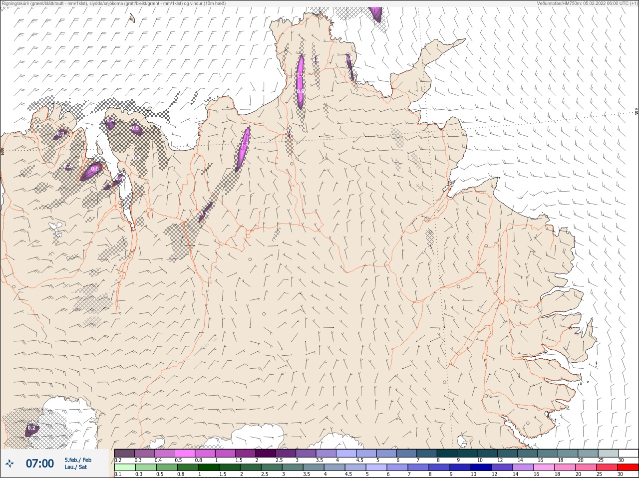Click the 25 value label in lower legend row
The width and height of the screenshot is (639, 478).
coord(600,474)
